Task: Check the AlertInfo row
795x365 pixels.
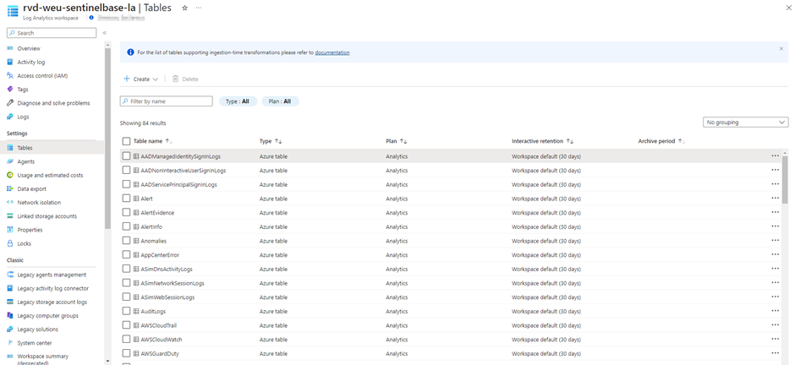Action: pos(126,226)
